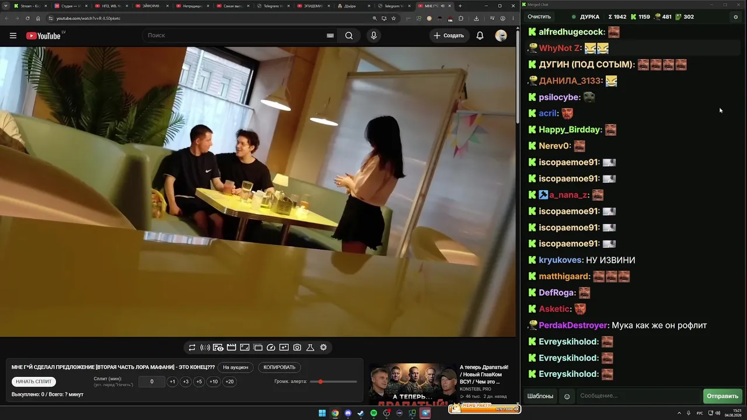Add 3 minutes to the split

186,381
